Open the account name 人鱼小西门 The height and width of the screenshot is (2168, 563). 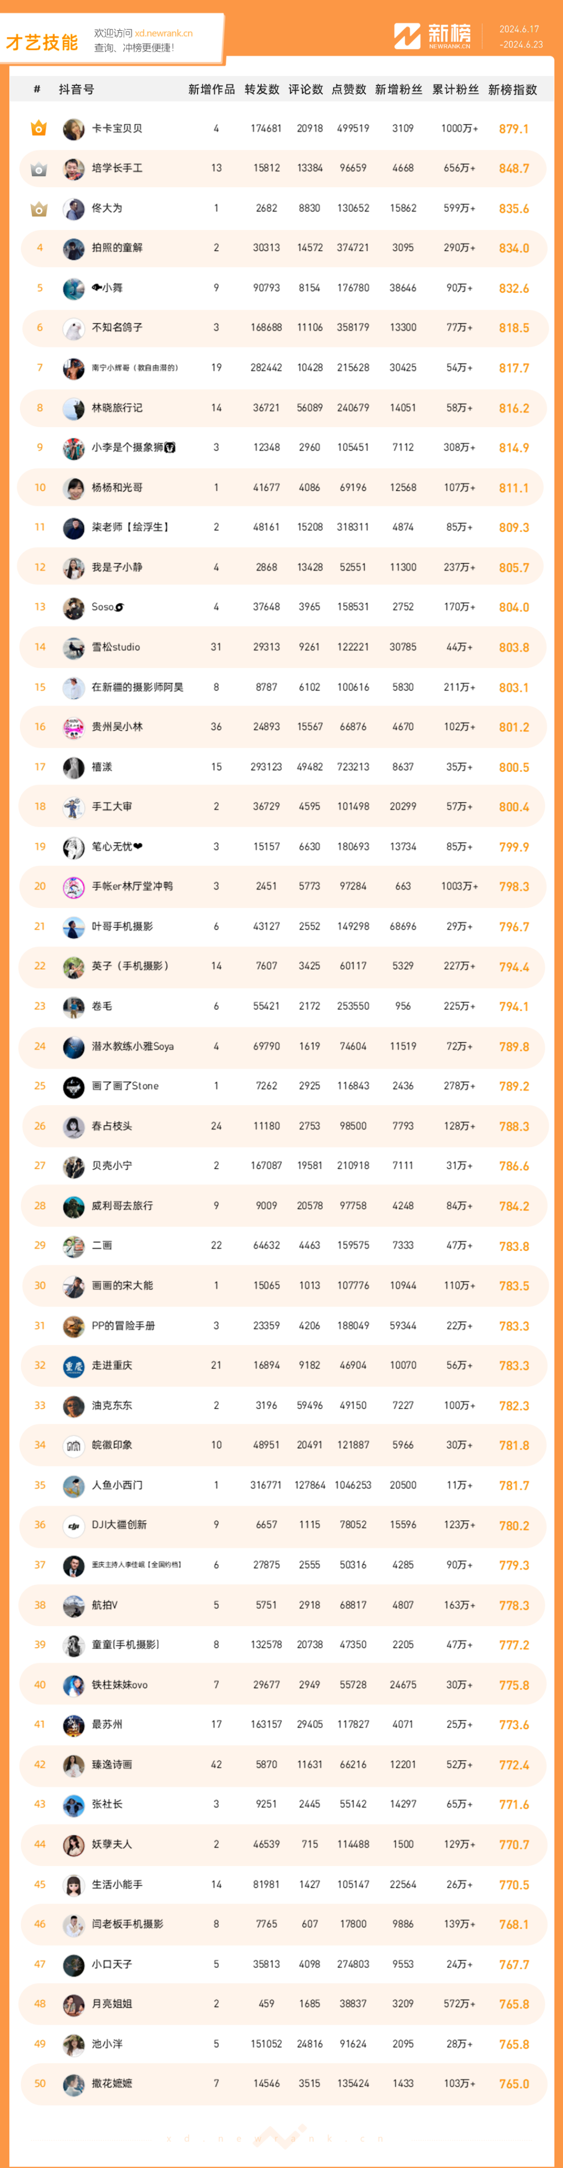click(117, 1485)
